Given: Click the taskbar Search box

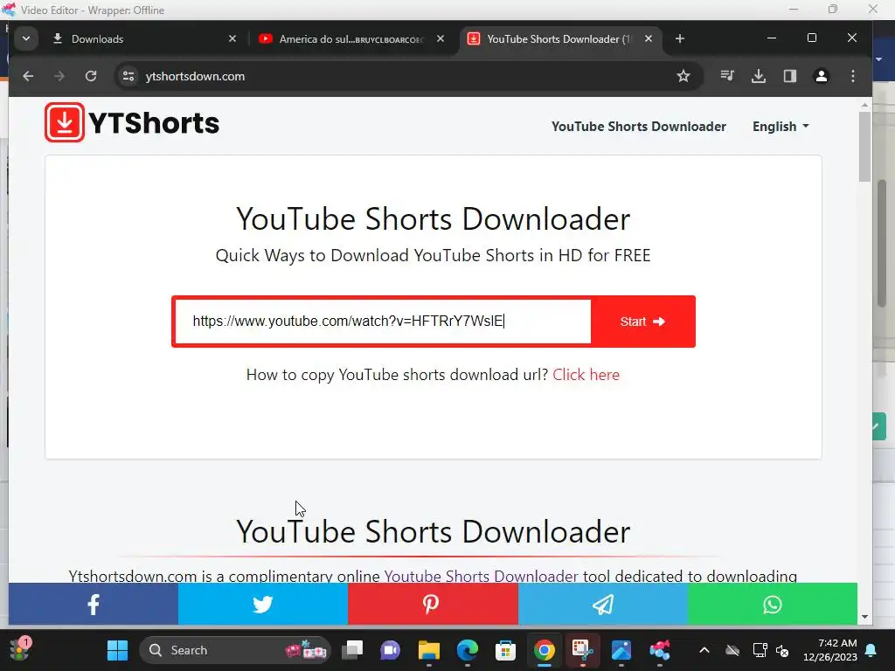Looking at the screenshot, I should click(x=234, y=650).
